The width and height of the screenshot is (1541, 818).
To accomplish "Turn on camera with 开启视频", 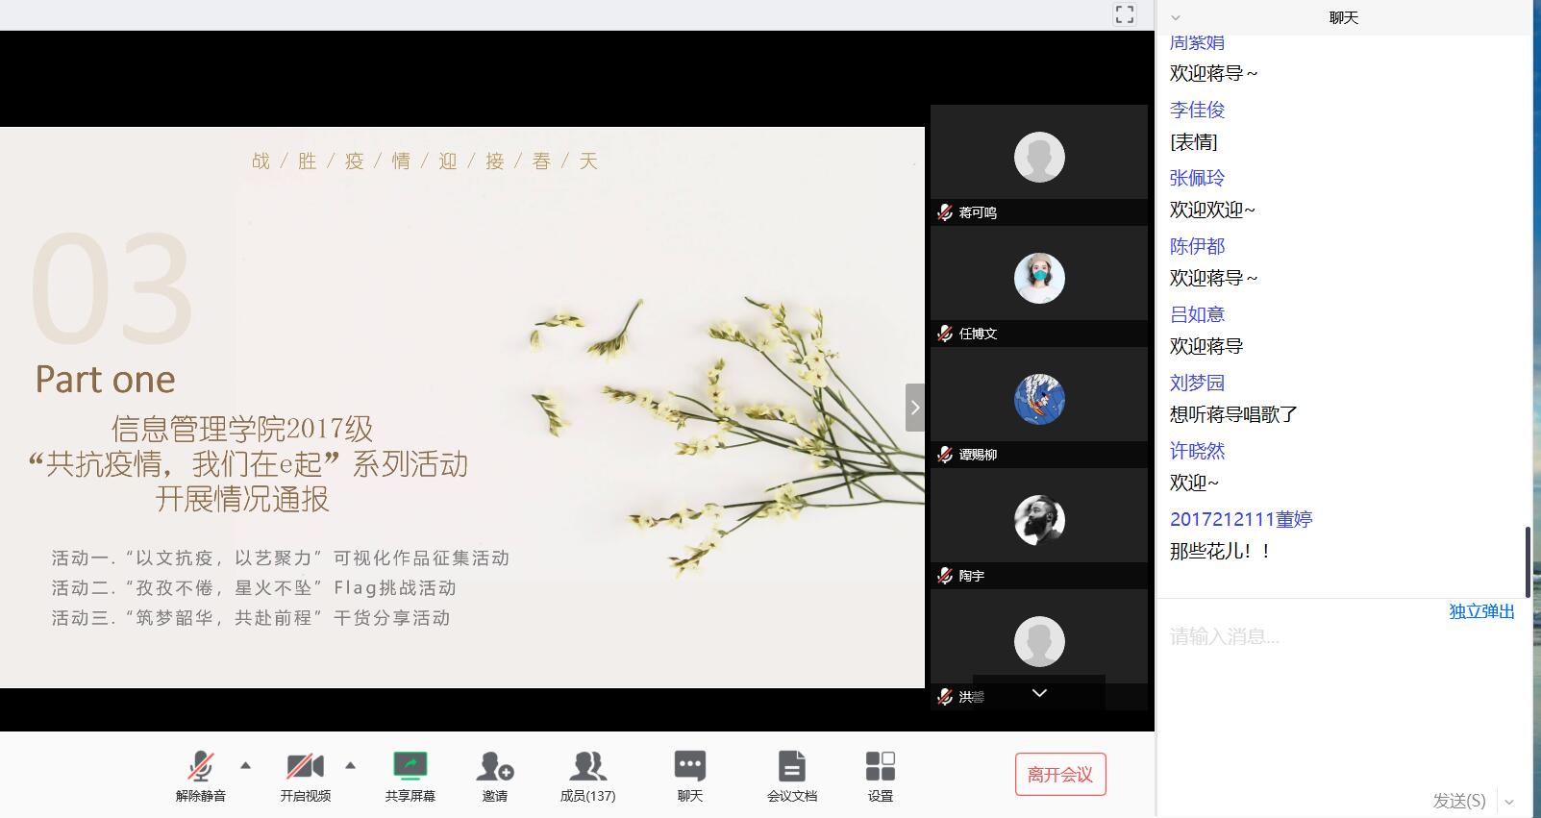I will click(x=305, y=767).
